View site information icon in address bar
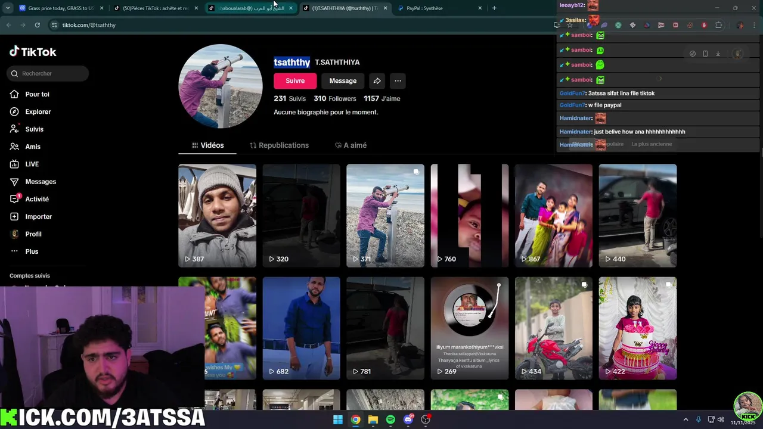The width and height of the screenshot is (763, 429). (x=54, y=25)
